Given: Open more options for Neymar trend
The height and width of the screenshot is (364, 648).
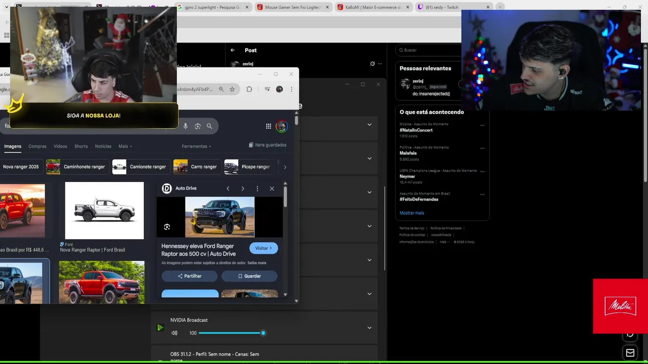Looking at the screenshot, I should (x=482, y=171).
